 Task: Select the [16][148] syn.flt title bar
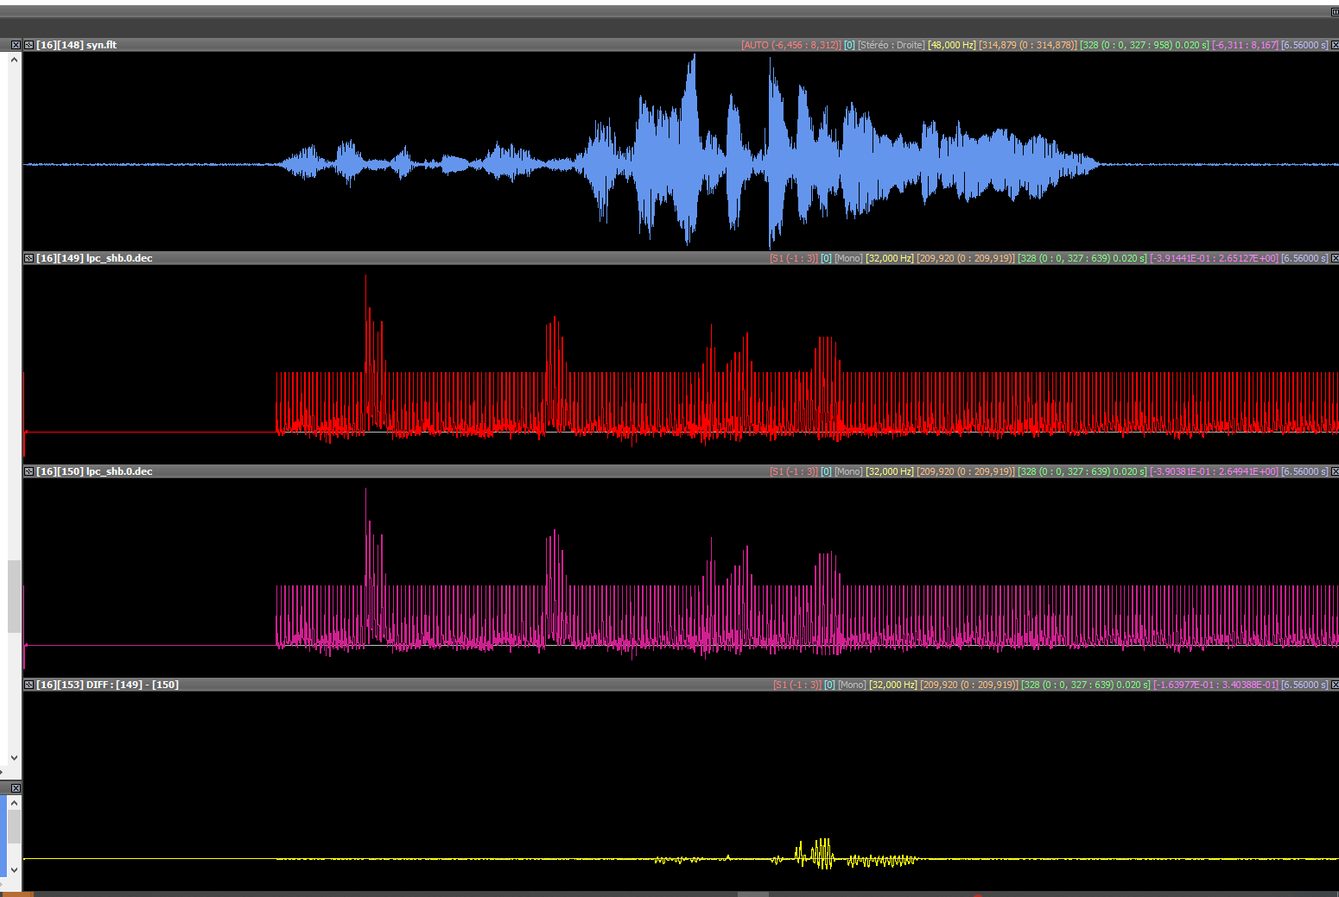(76, 45)
